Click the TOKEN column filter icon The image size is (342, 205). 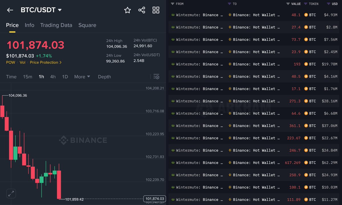click(306, 4)
